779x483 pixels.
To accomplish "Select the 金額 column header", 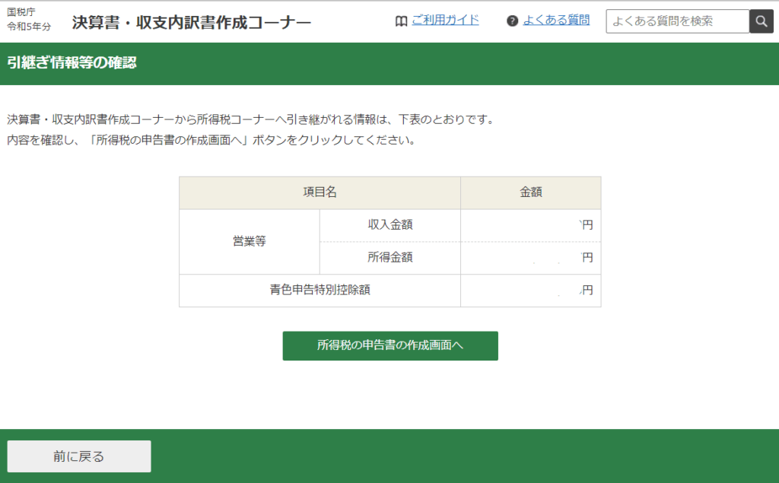I will click(x=530, y=192).
